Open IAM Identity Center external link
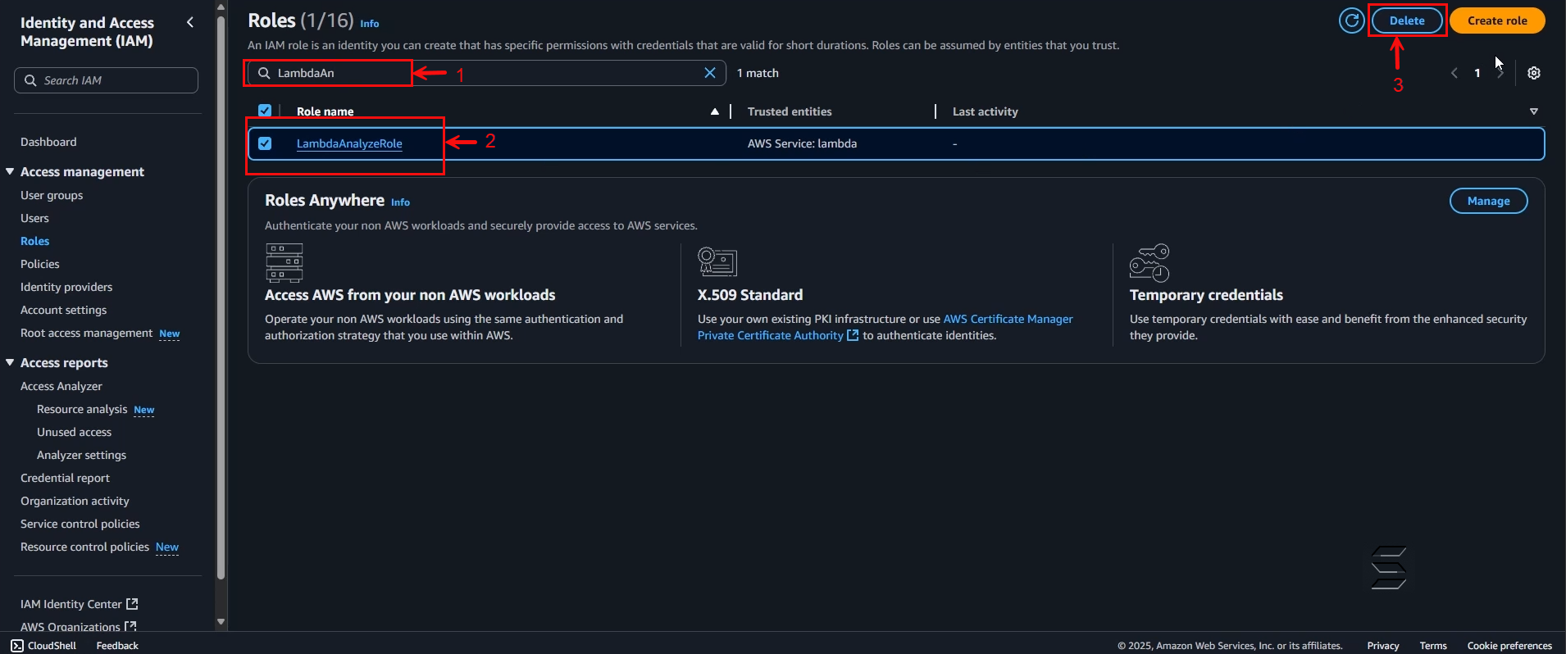This screenshot has width=1566, height=654. 79,604
